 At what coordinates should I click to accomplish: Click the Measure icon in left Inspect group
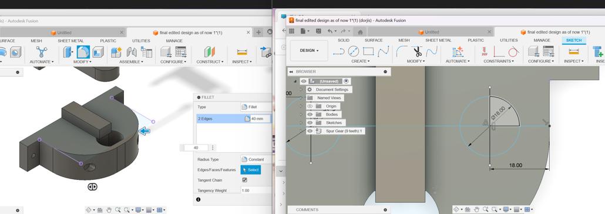pyautogui.click(x=242, y=52)
